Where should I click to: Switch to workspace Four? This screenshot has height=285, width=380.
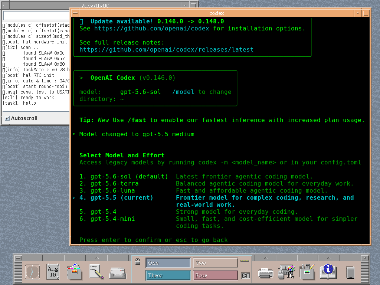coord(216,275)
